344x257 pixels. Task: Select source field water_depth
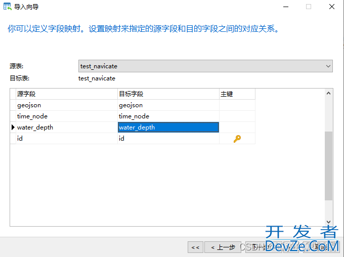tap(67, 127)
